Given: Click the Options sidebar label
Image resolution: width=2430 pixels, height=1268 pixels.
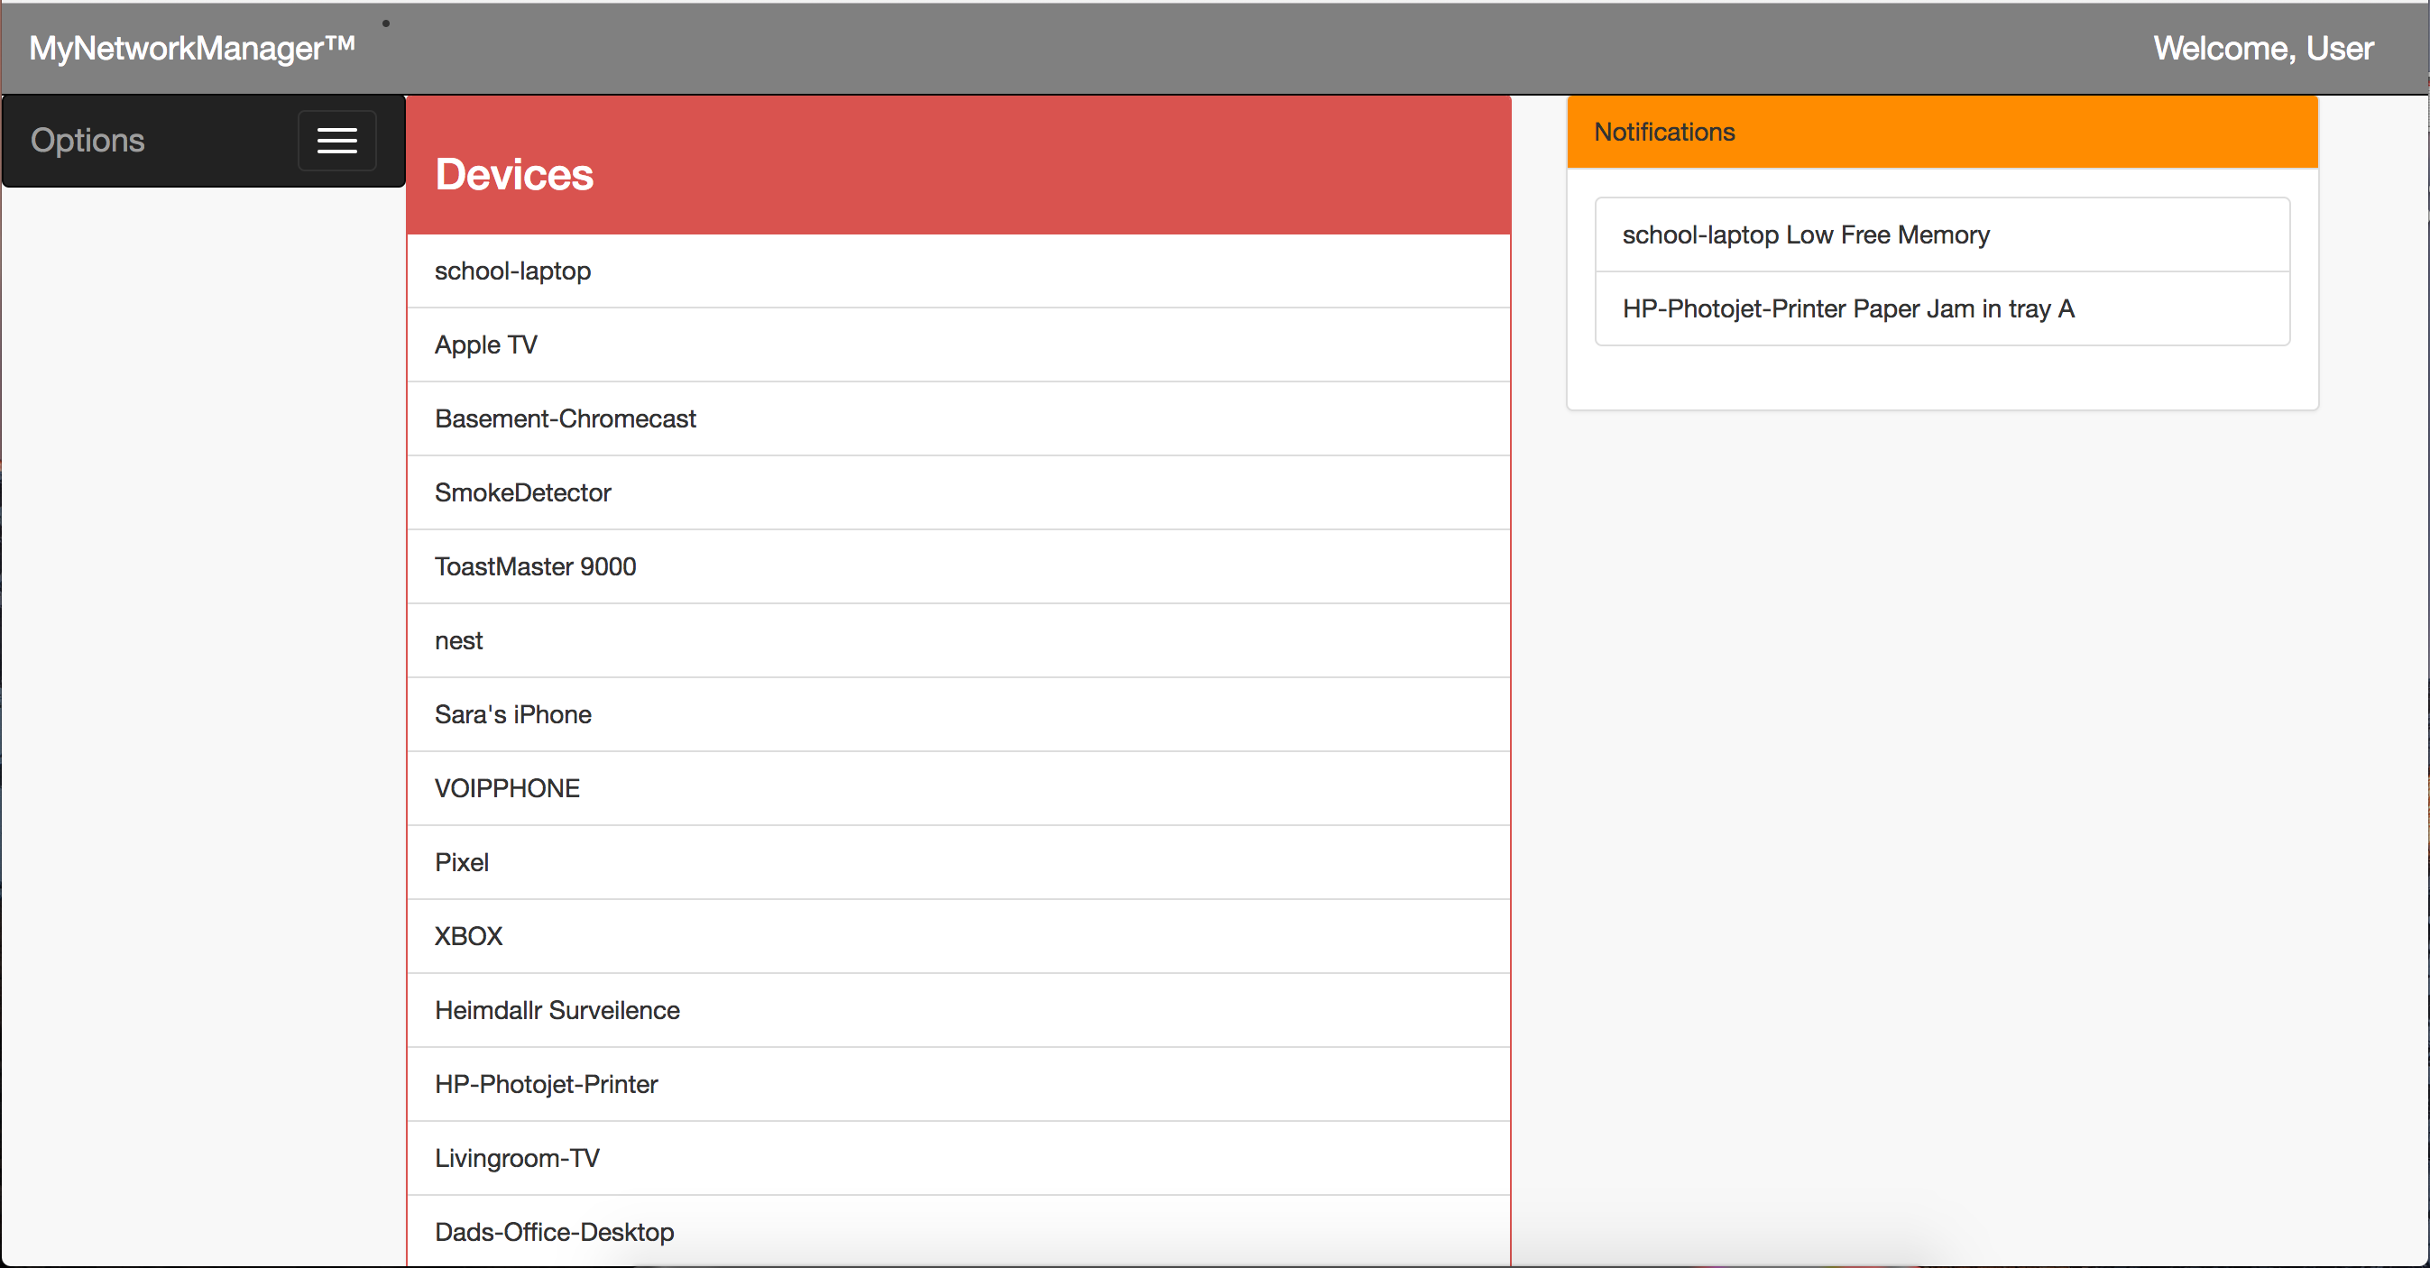Looking at the screenshot, I should 87,141.
